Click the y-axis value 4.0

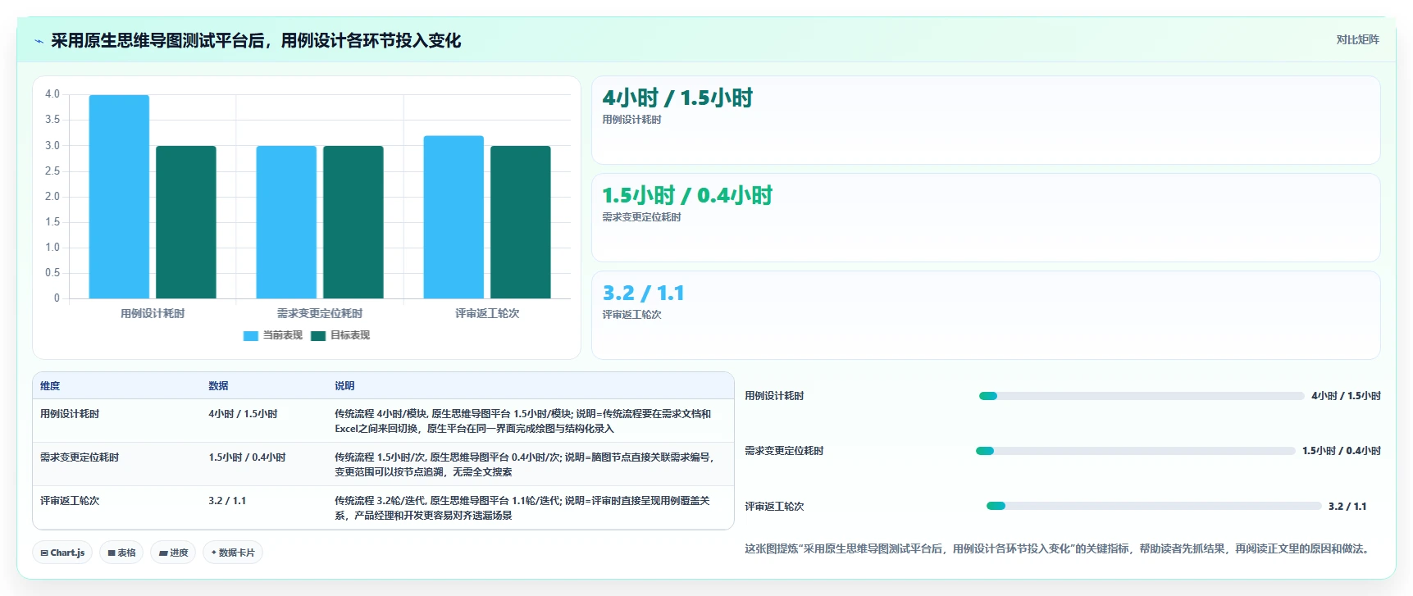pos(52,94)
